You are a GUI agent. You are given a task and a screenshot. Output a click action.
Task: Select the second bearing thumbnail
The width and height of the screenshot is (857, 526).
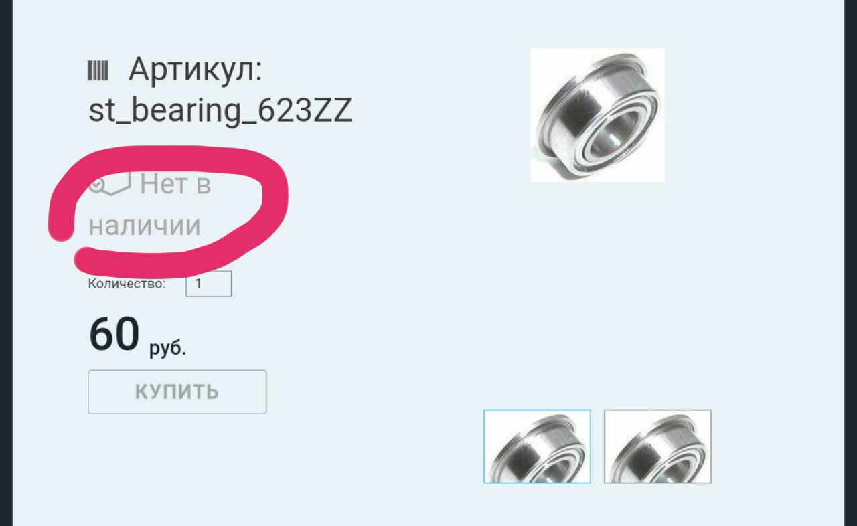coord(657,446)
